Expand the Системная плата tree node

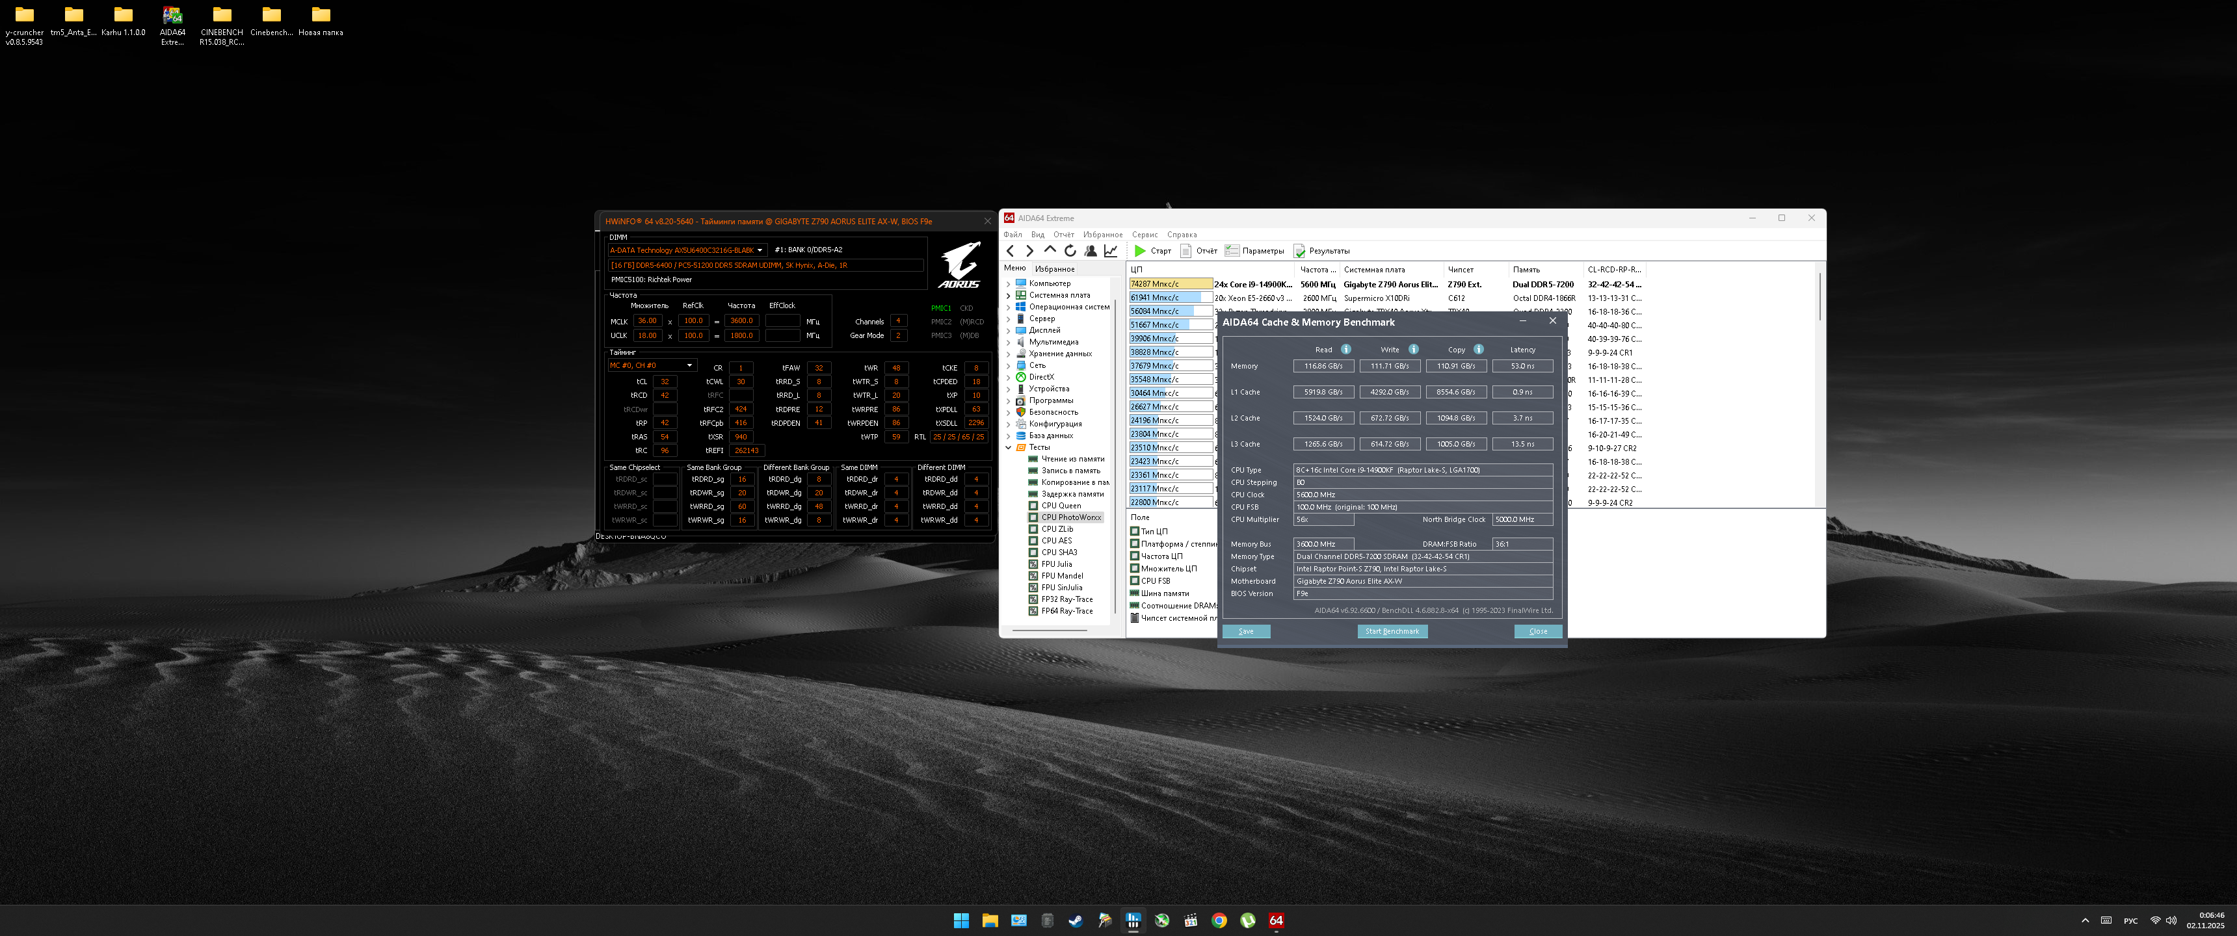pos(1008,295)
